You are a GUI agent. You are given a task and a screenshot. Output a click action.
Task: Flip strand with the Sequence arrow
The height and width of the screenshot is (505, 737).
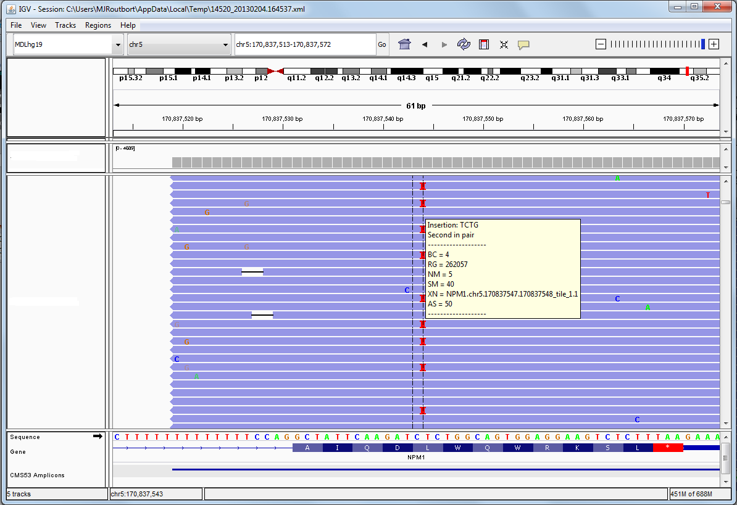[98, 437]
